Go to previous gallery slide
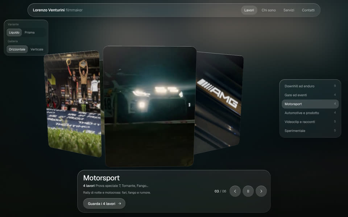This screenshot has width=348, height=217. pyautogui.click(x=235, y=191)
